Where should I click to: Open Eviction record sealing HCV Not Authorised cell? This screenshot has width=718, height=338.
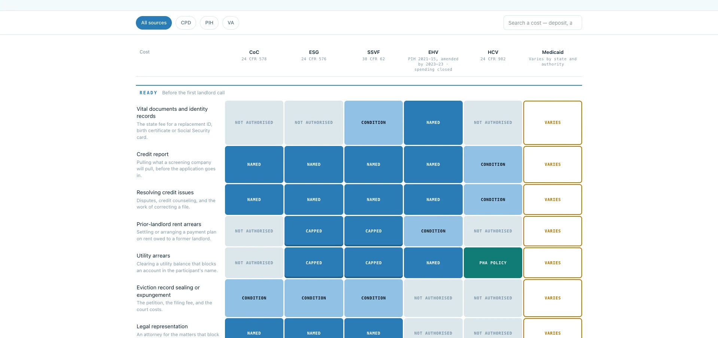coord(493,298)
